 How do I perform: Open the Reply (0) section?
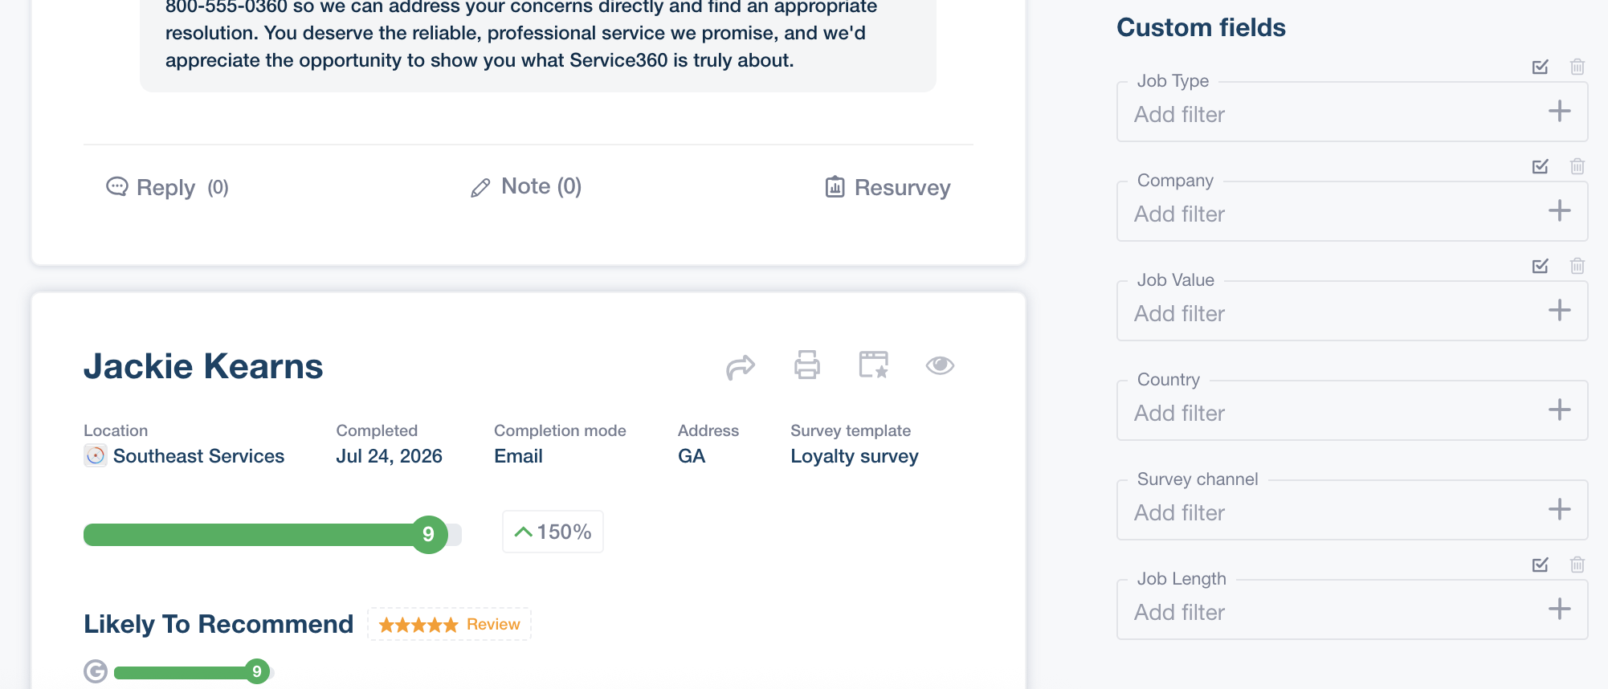pos(167,187)
